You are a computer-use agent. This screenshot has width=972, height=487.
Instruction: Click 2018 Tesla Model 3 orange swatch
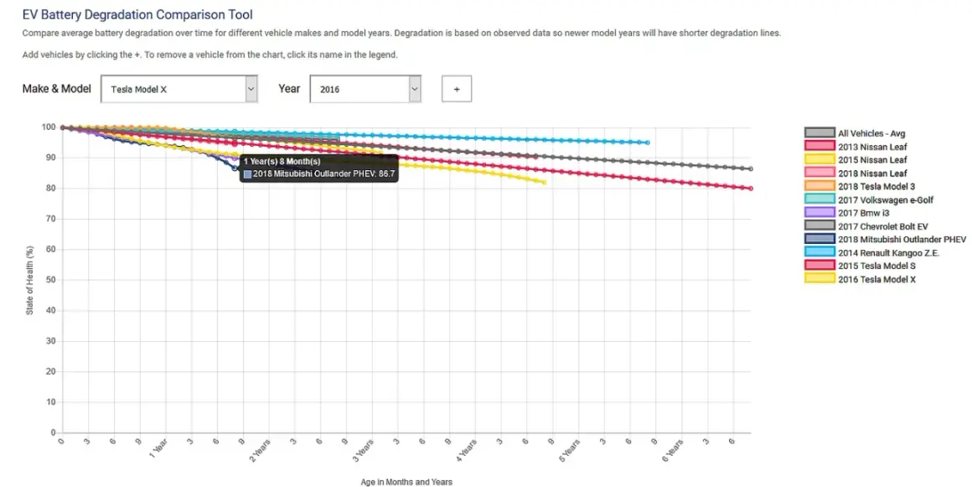819,185
